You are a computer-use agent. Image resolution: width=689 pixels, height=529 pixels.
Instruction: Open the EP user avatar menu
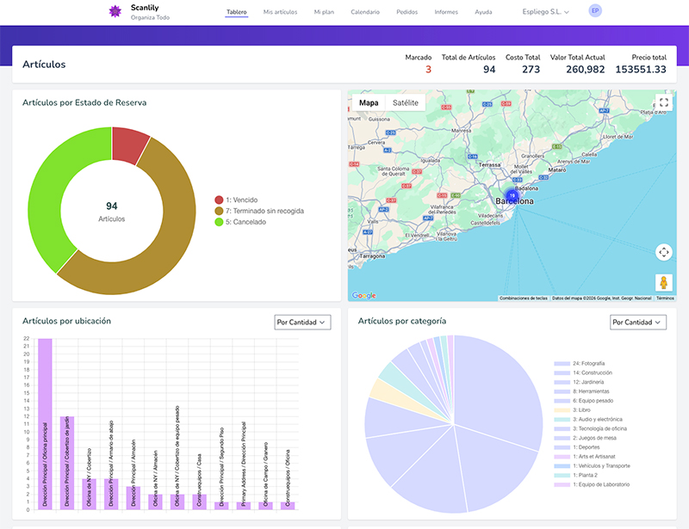point(595,11)
